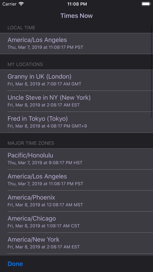Select the America/Phoenix time zone

(76, 201)
